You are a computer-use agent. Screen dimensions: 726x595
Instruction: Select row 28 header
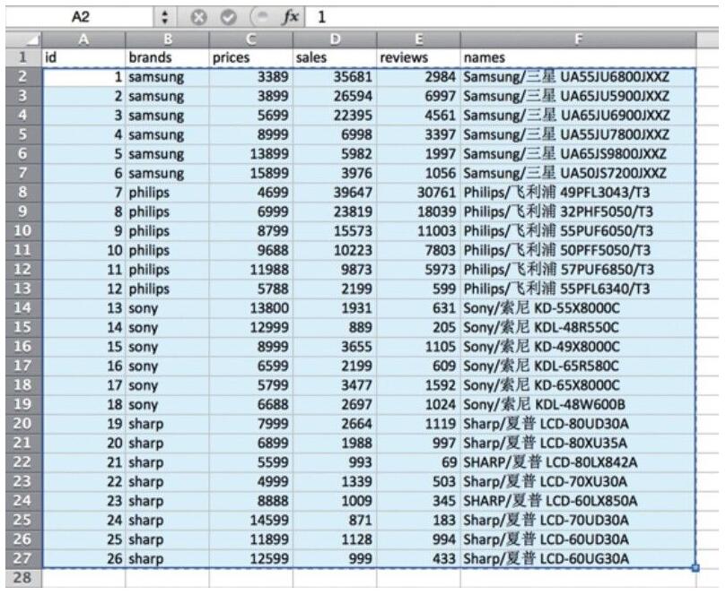click(23, 578)
